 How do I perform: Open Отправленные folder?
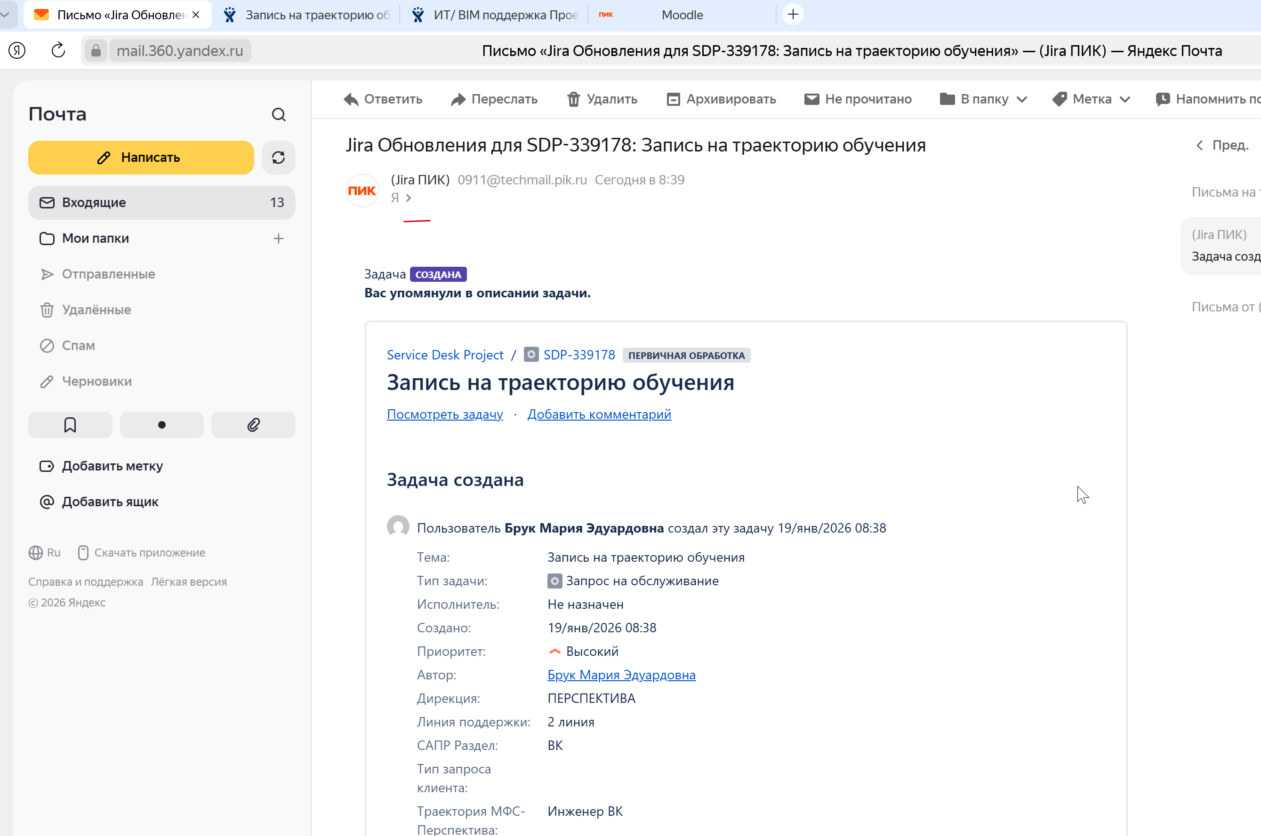click(108, 274)
